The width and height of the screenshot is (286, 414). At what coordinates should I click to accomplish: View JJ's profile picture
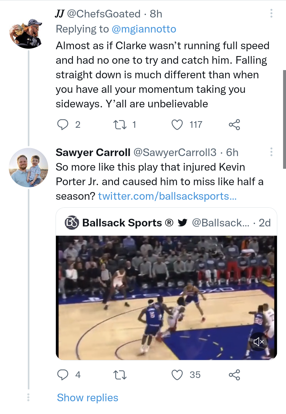click(x=26, y=34)
